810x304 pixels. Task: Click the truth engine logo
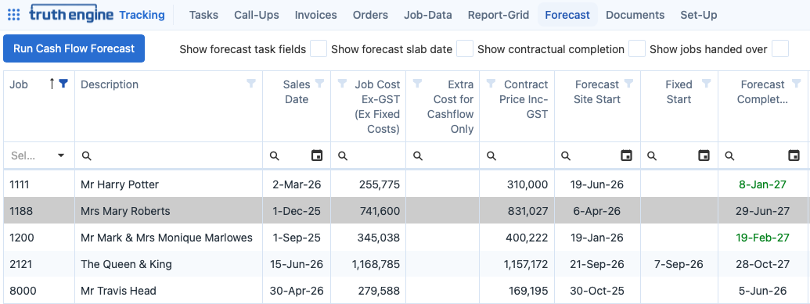tap(71, 14)
